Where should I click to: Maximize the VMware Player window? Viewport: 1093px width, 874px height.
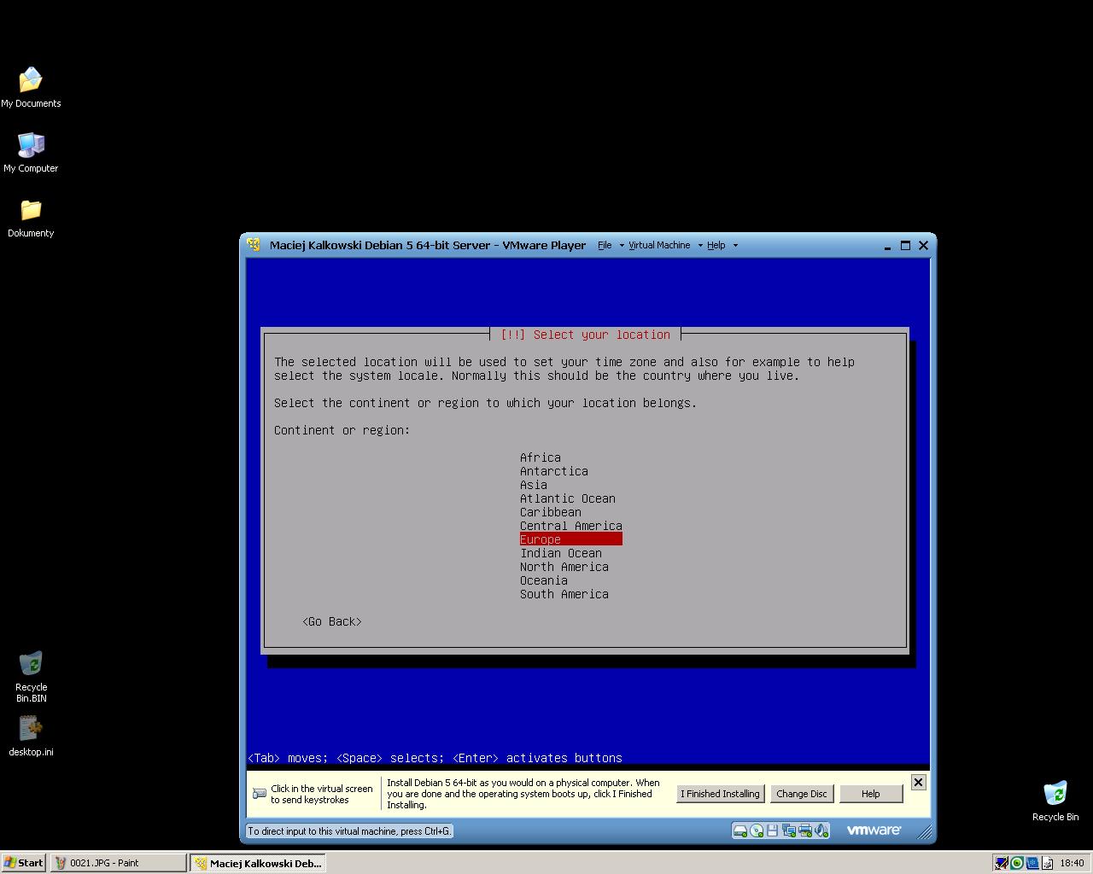pos(905,245)
